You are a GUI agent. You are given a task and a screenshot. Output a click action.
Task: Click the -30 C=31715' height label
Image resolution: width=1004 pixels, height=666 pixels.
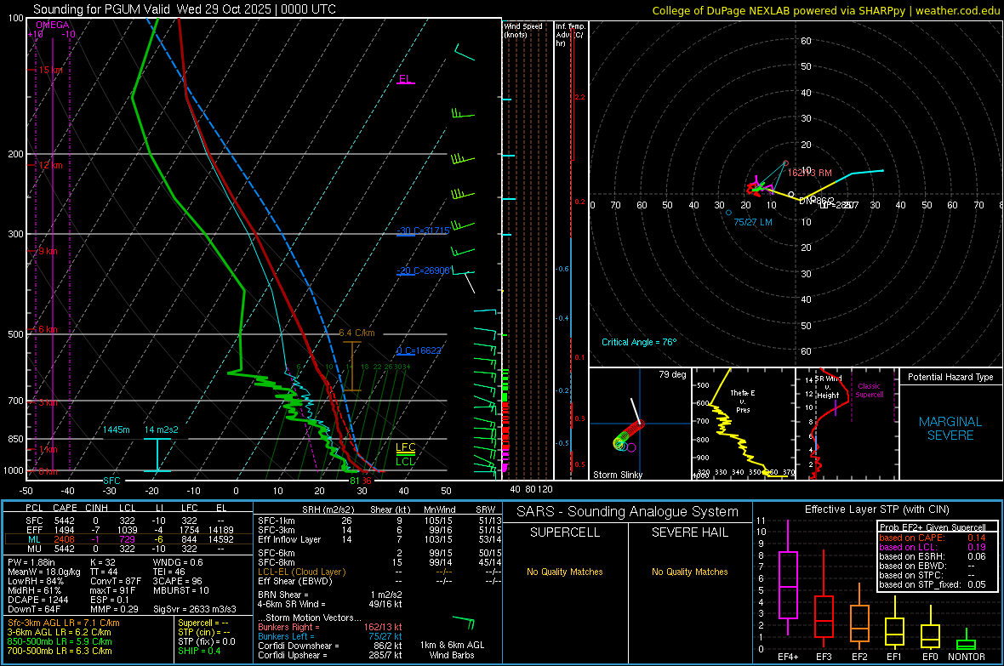click(424, 231)
